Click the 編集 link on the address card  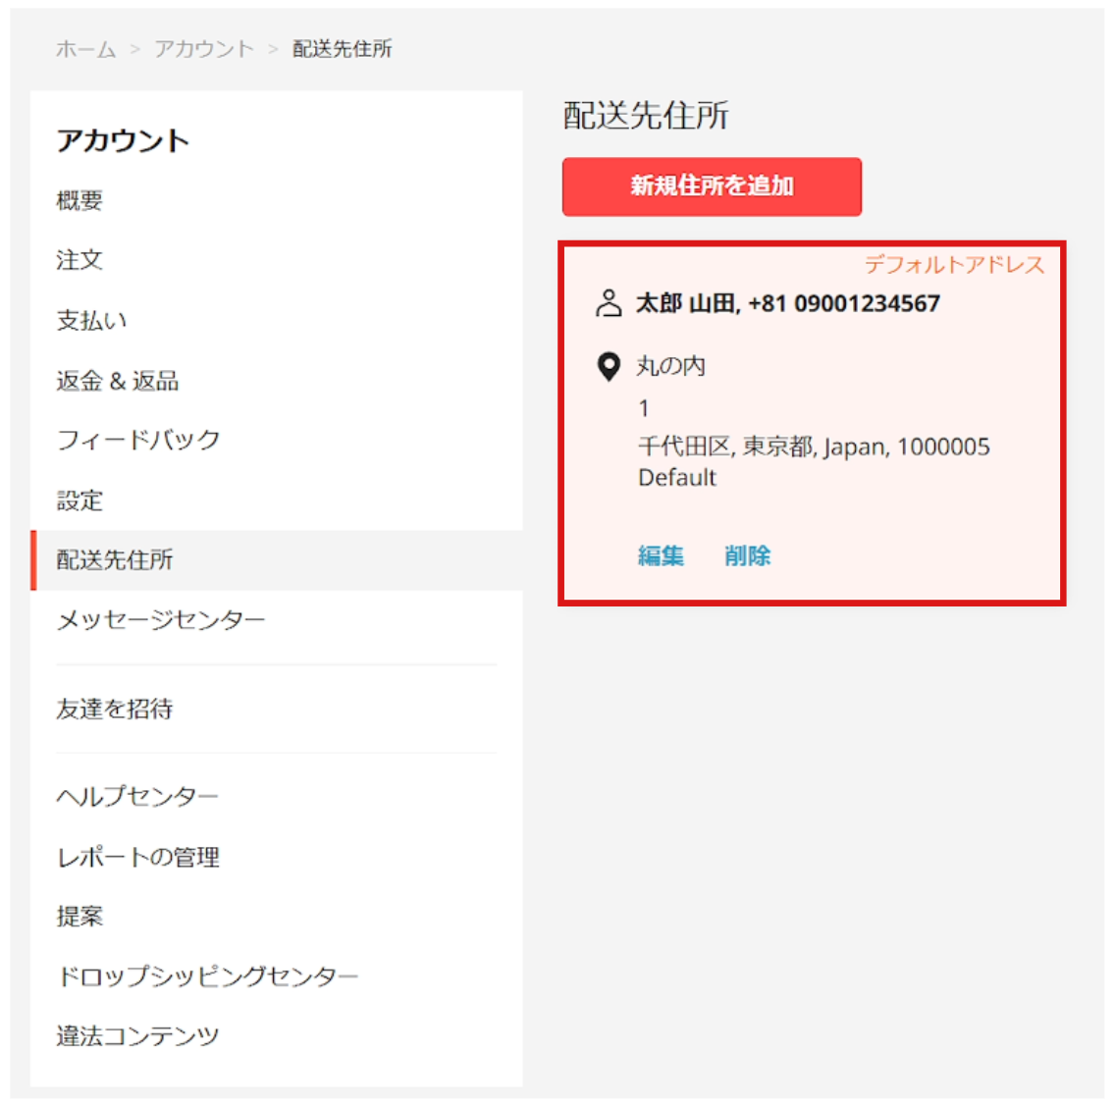[x=660, y=555]
